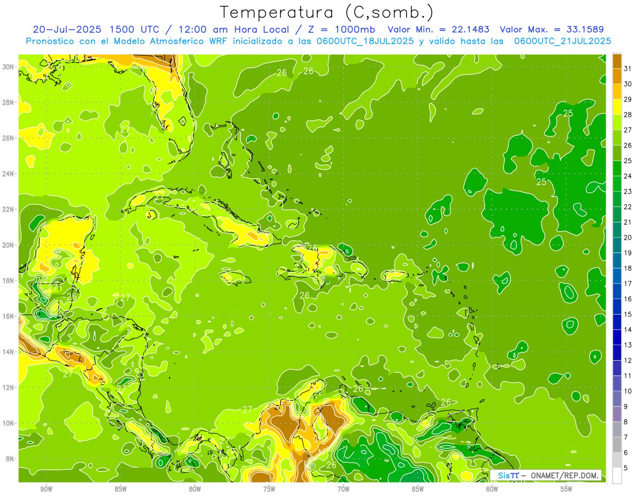The image size is (642, 496).
Task: Click the 16N latitude axis label
Action: coord(9,316)
